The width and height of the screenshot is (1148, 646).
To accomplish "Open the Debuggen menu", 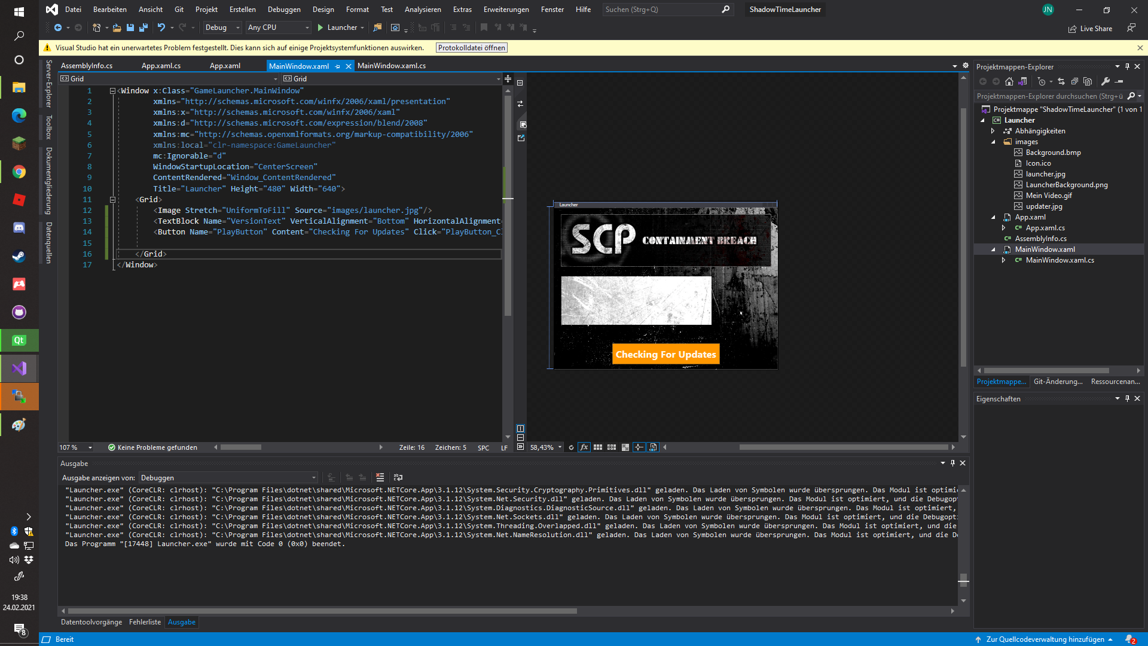I will pyautogui.click(x=284, y=9).
